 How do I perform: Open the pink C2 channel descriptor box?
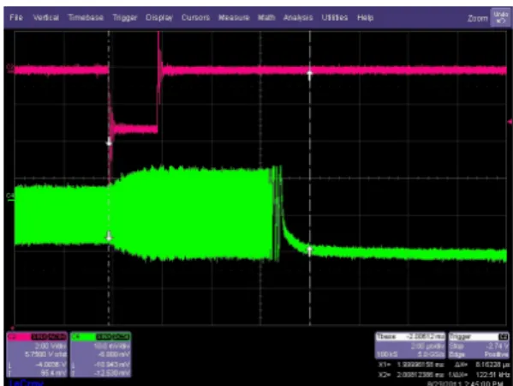[x=37, y=354]
